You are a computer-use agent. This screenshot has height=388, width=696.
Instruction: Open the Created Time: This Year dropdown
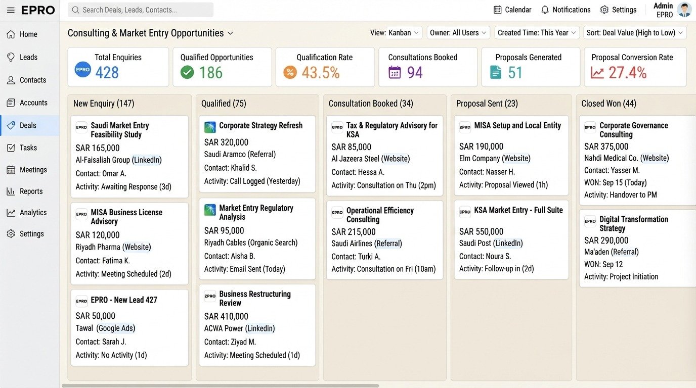pyautogui.click(x=537, y=33)
